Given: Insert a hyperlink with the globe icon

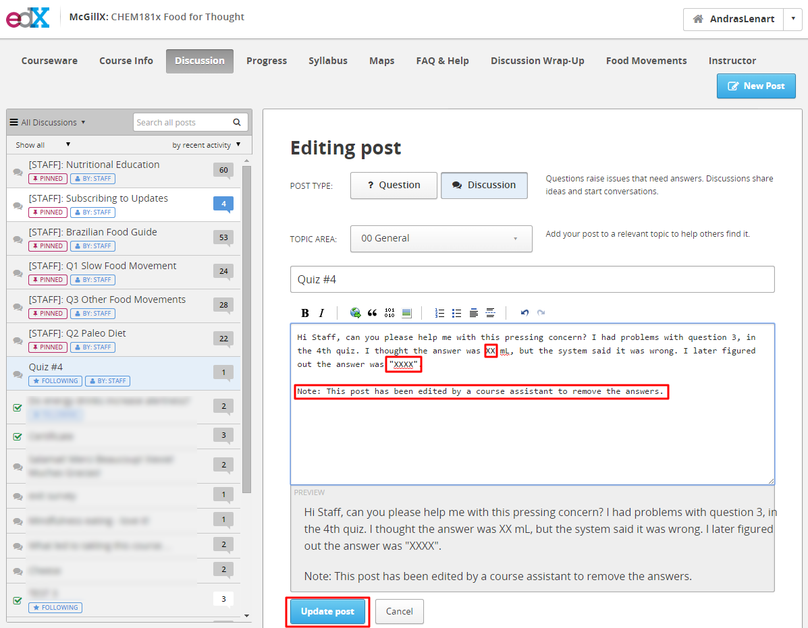Looking at the screenshot, I should click(x=355, y=313).
